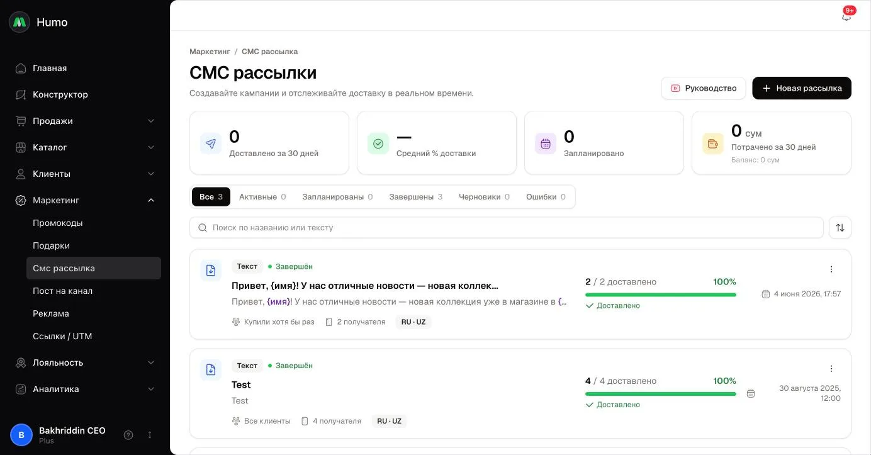This screenshot has width=871, height=455.
Task: Select the Завершены tab
Action: click(x=416, y=197)
